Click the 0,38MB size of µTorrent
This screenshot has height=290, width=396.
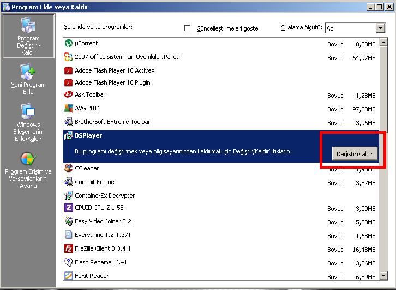365,44
